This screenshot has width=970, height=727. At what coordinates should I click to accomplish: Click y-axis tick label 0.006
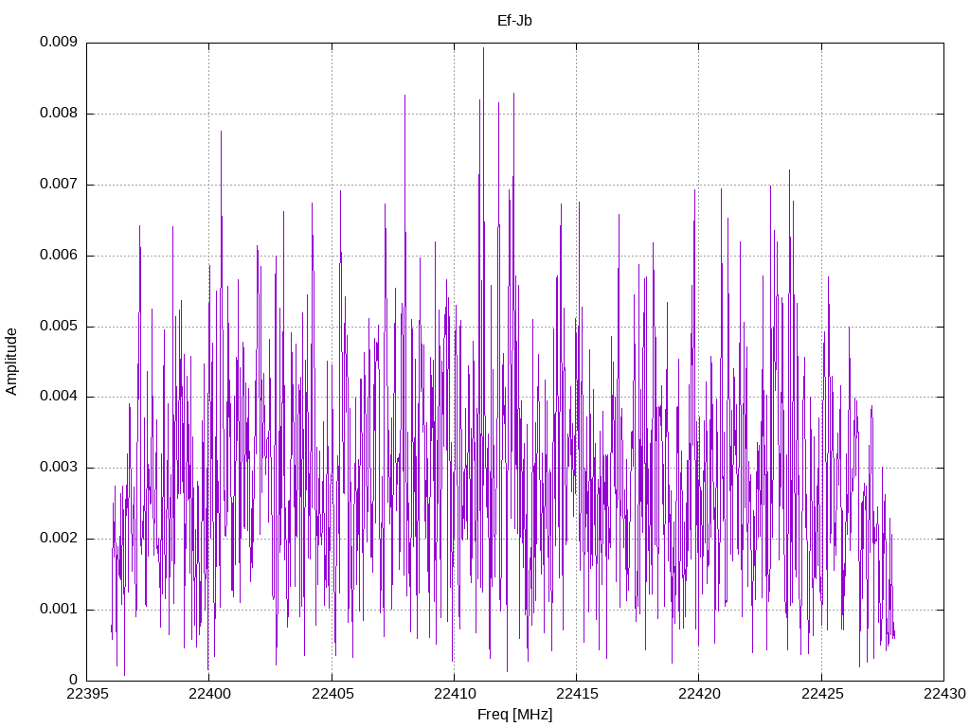pyautogui.click(x=59, y=255)
